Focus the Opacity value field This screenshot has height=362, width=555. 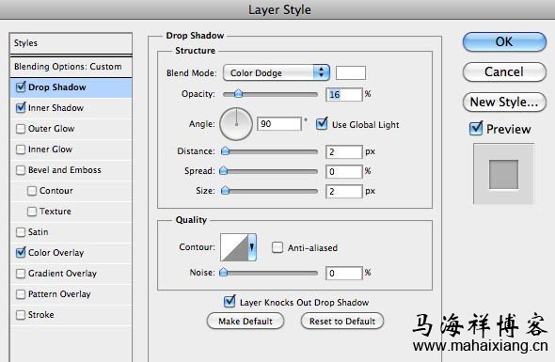click(x=344, y=94)
